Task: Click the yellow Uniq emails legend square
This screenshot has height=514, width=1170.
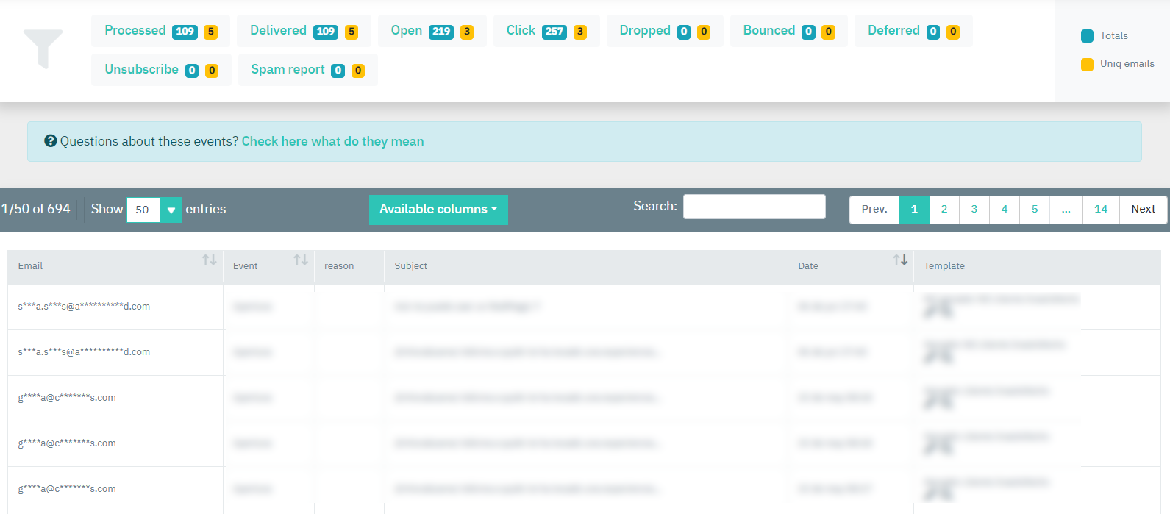Action: (1087, 65)
